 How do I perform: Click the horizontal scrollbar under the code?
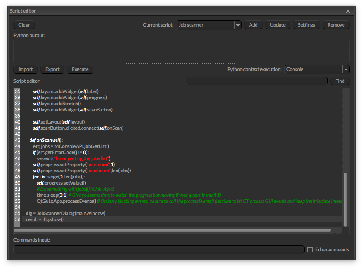(x=174, y=230)
